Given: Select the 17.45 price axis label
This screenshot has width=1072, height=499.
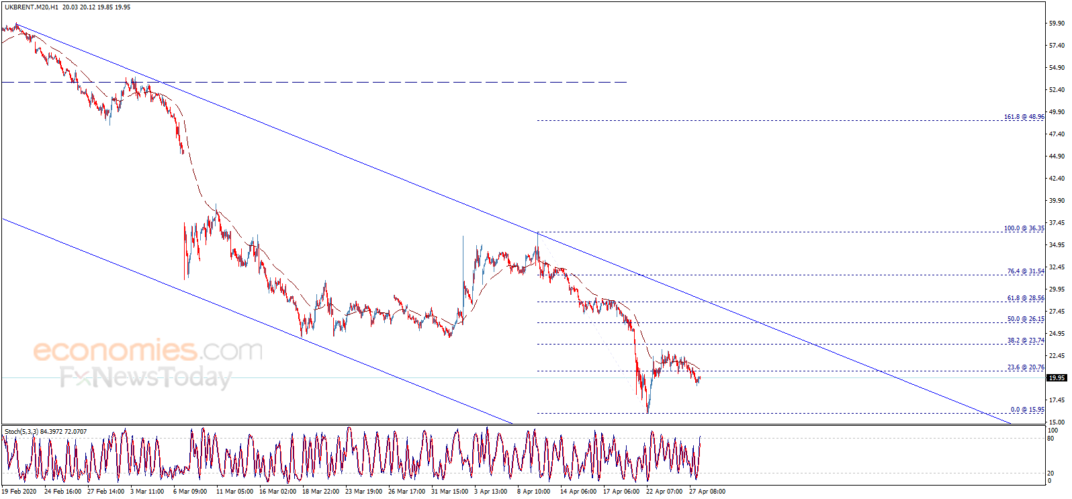Looking at the screenshot, I should pos(1057,400).
